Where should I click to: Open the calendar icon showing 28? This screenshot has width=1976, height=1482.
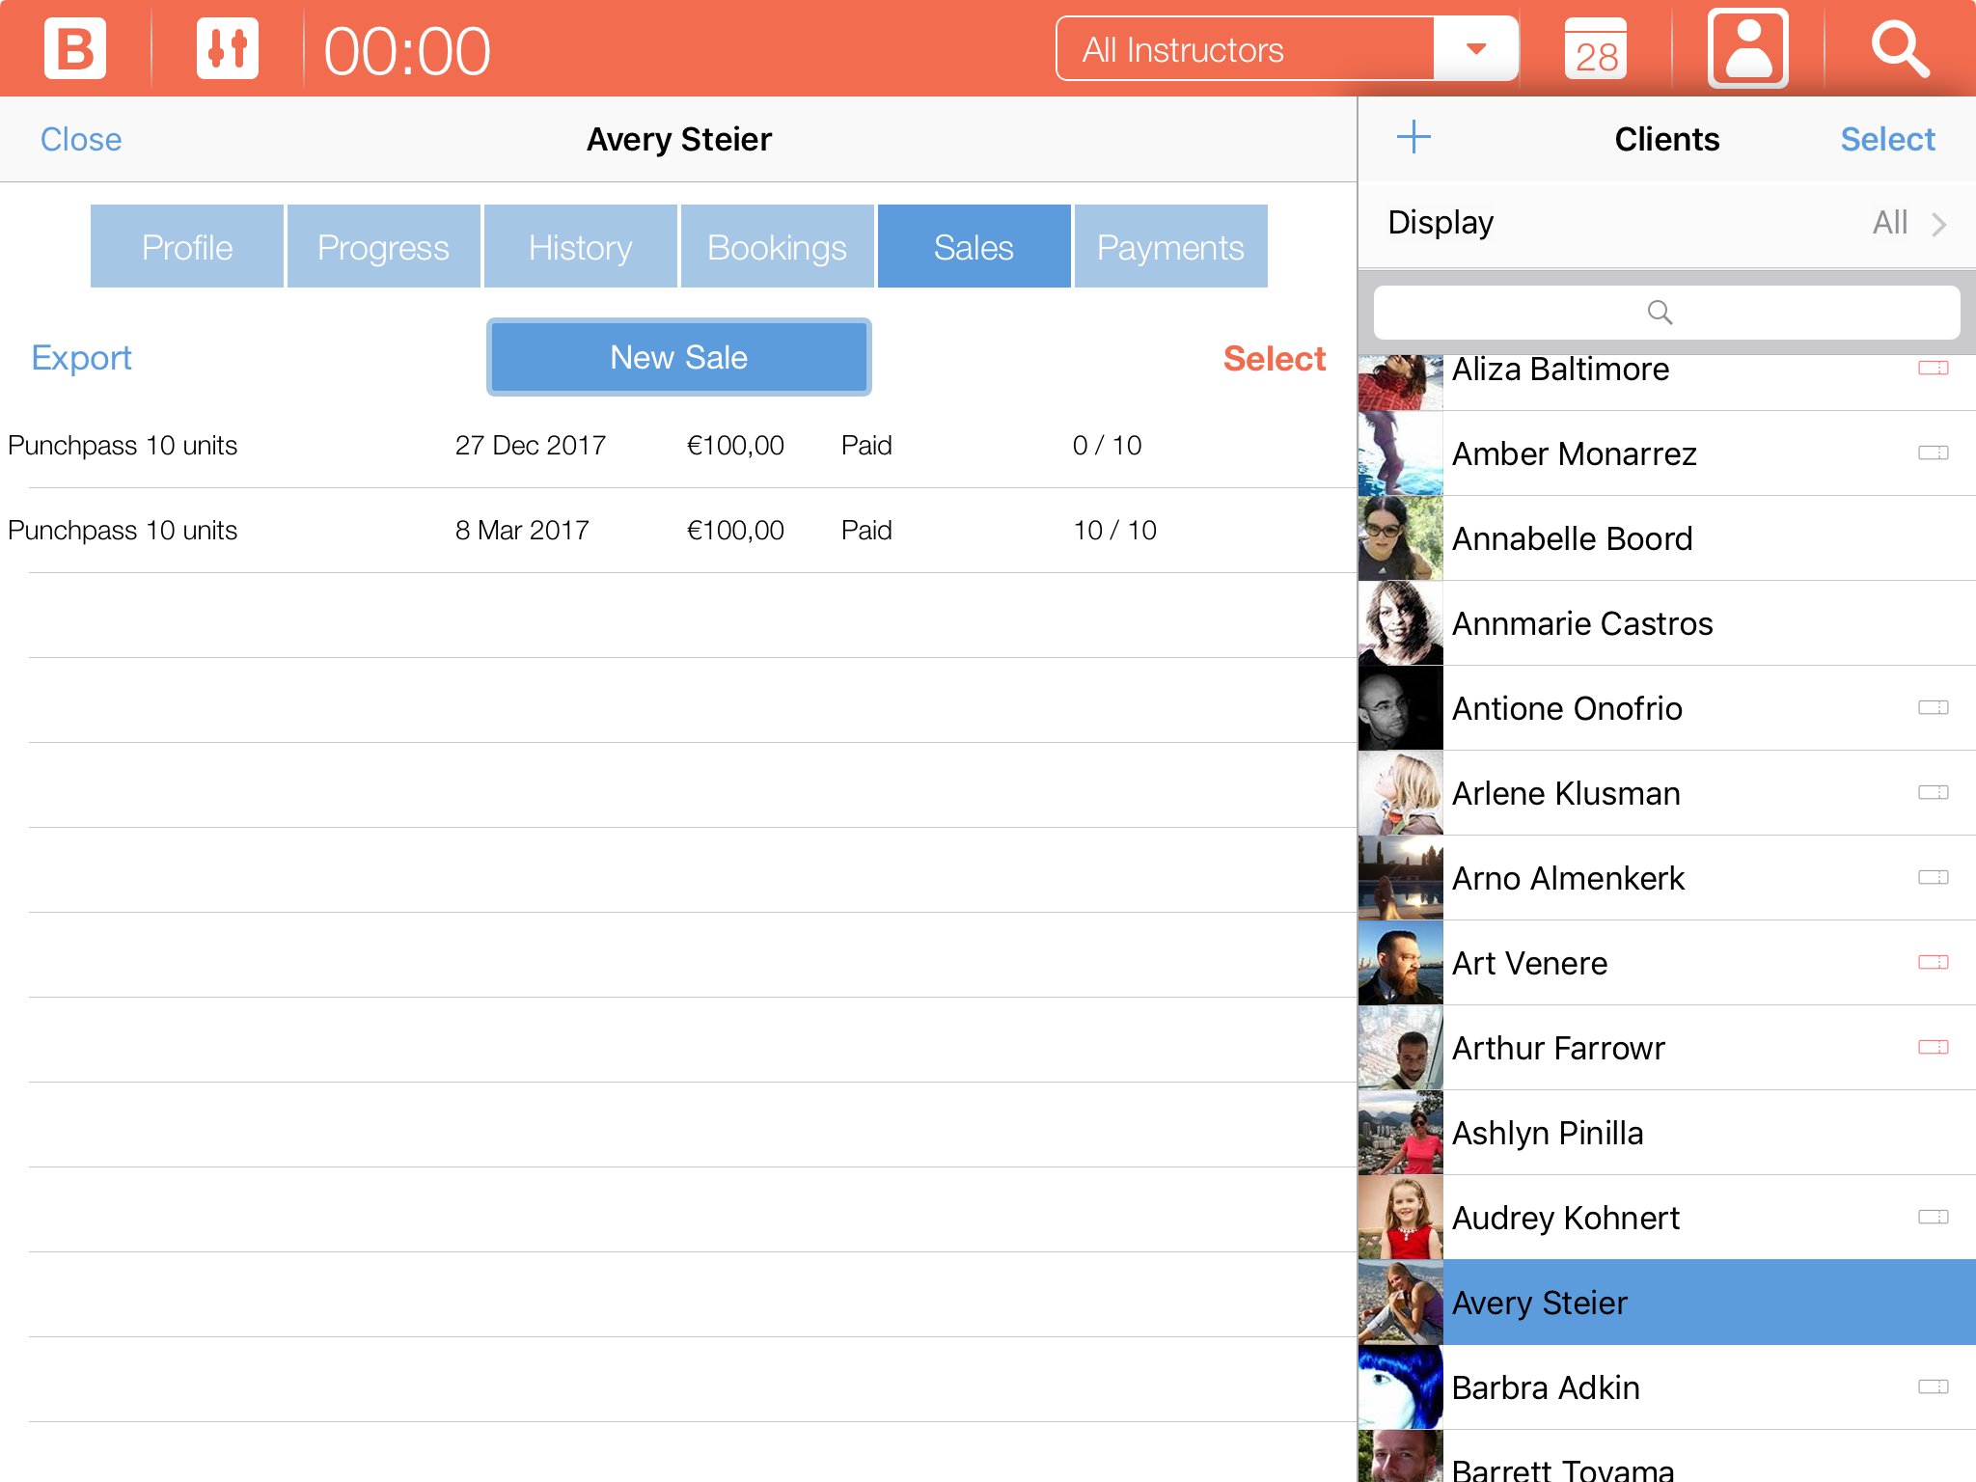pos(1596,48)
